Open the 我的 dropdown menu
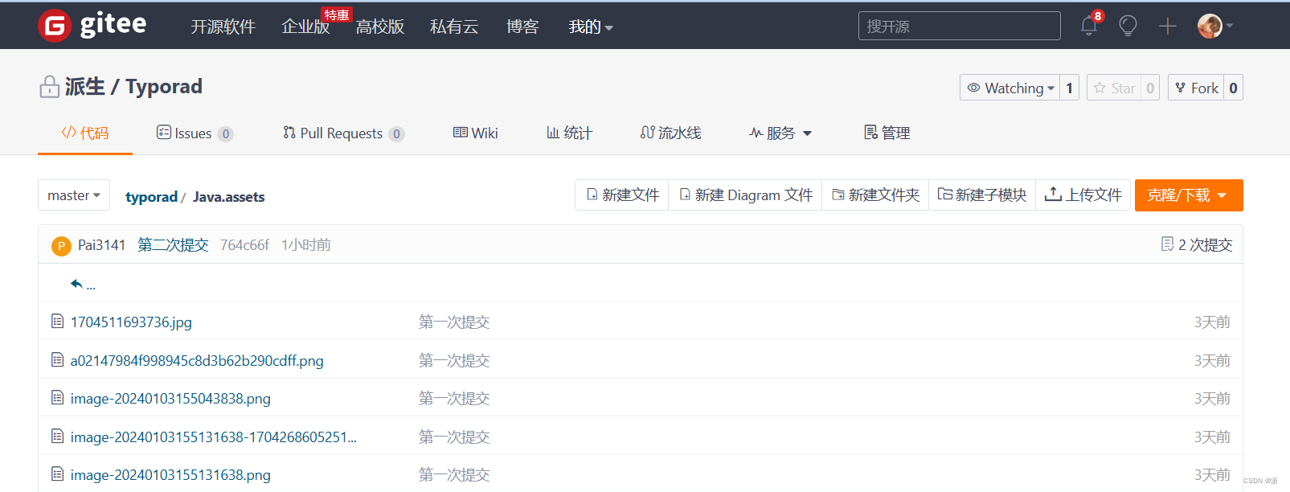Screen dimensions: 1290x492 [x=591, y=27]
